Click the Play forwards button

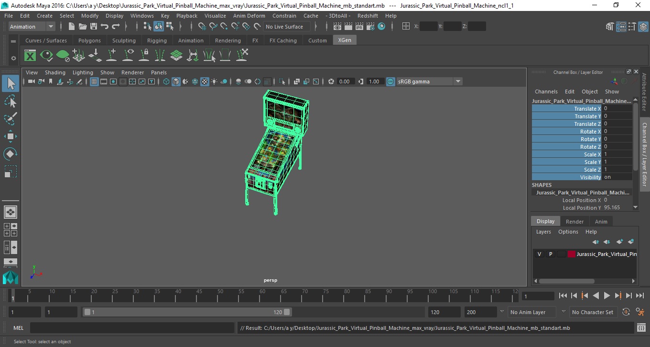[607, 296]
